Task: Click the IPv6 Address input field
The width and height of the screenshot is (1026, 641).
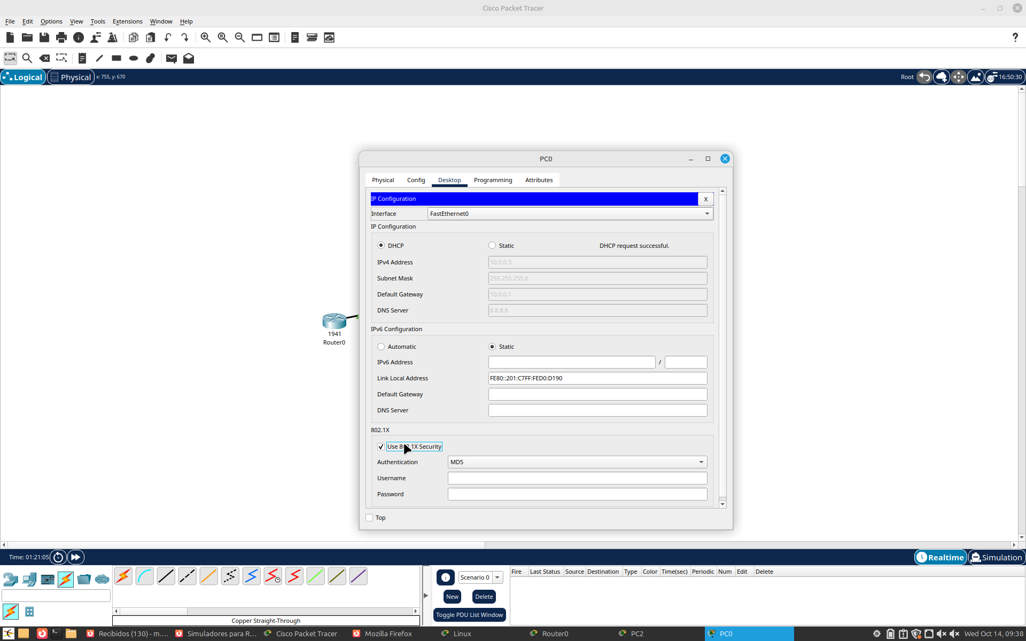Action: tap(572, 362)
